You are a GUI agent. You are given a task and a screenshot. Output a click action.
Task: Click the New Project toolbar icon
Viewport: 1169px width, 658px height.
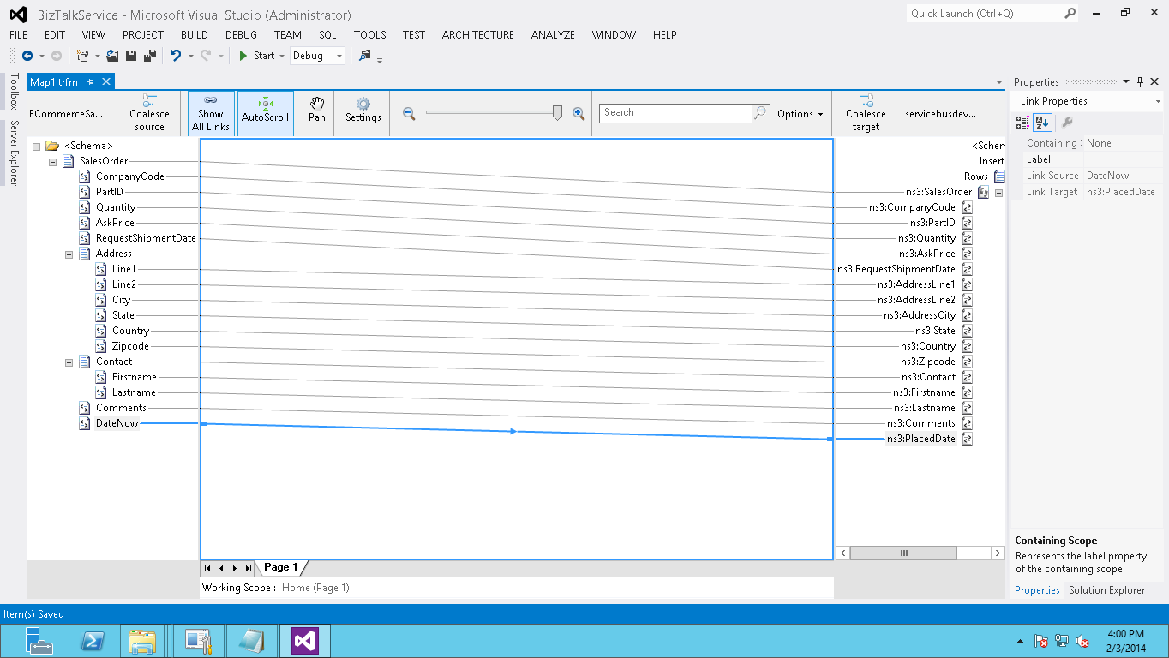[83, 56]
